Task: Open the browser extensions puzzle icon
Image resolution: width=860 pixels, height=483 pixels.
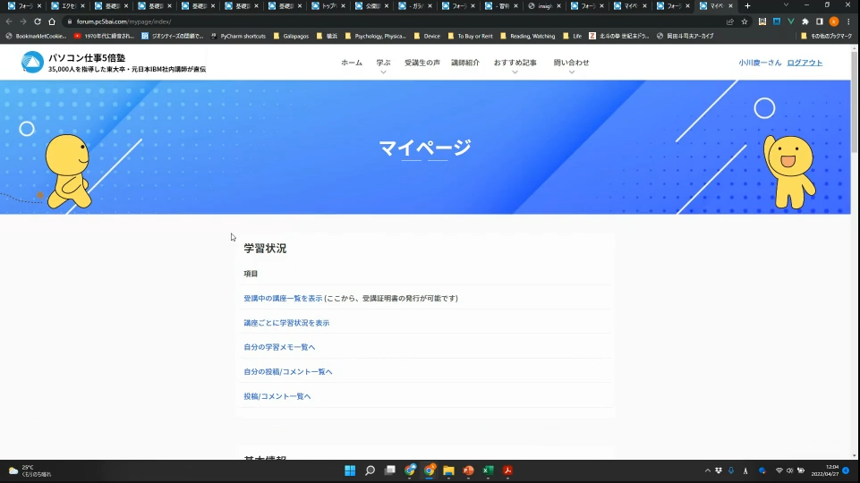Action: pos(805,21)
